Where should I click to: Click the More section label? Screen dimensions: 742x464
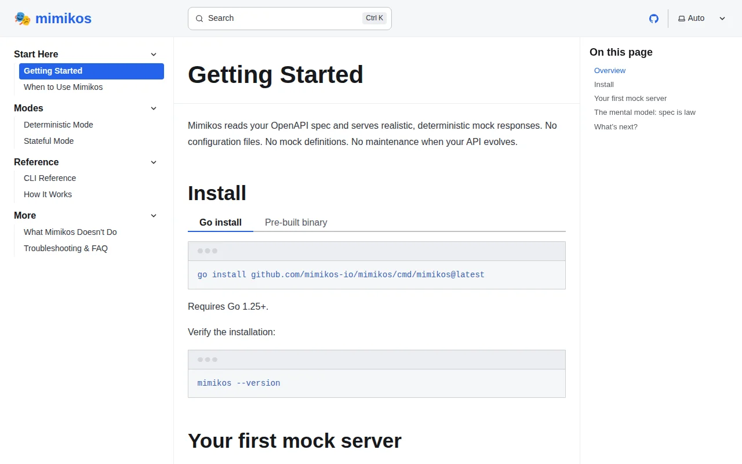(x=25, y=216)
